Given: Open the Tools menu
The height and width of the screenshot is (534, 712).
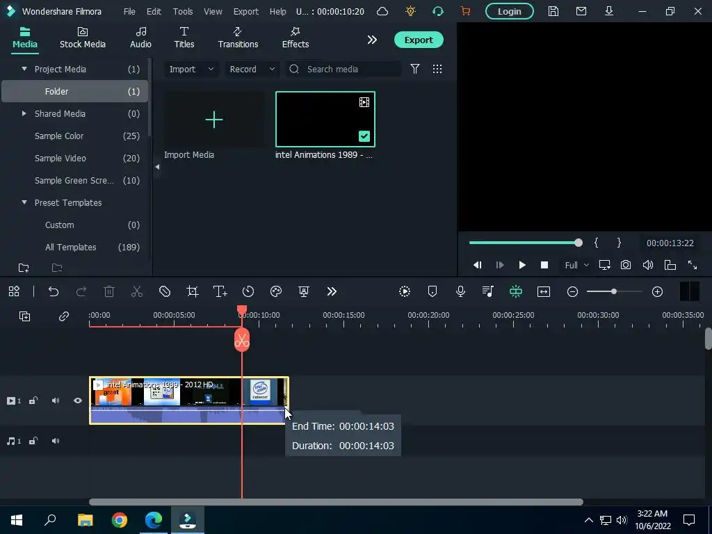Looking at the screenshot, I should pos(183,11).
